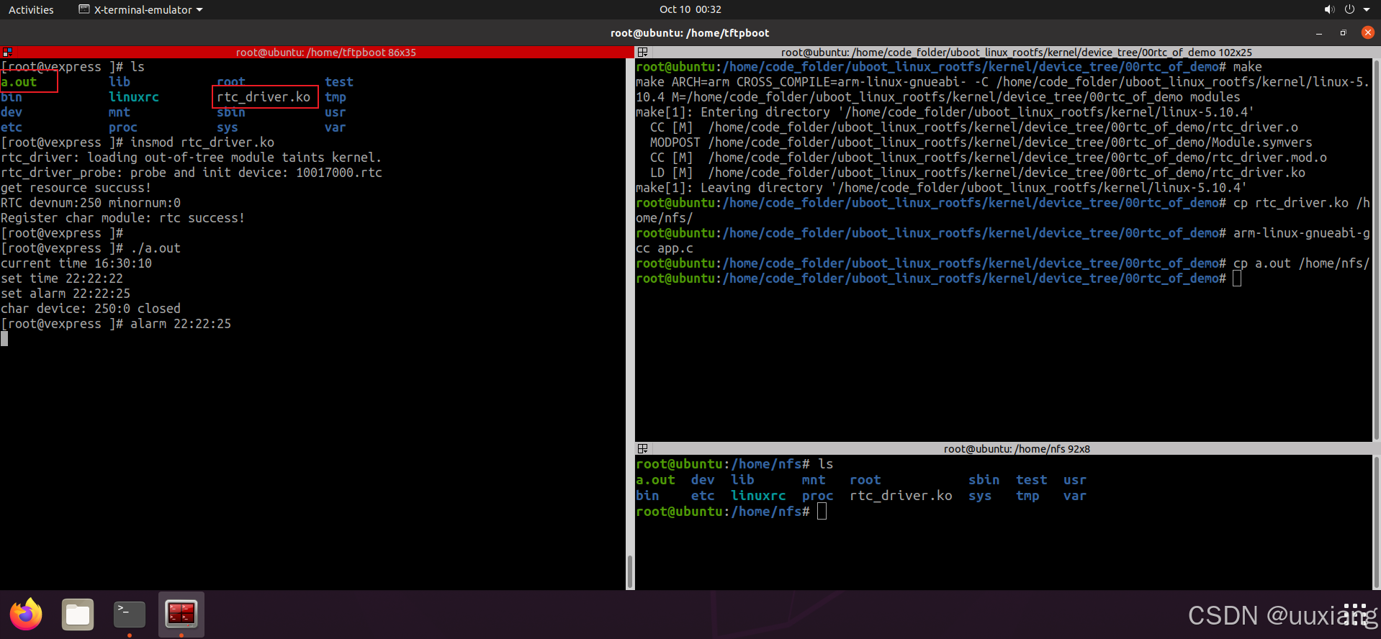The image size is (1381, 639).
Task: Click the window title root@ubuntu: /home/tftpboot
Action: (x=690, y=33)
